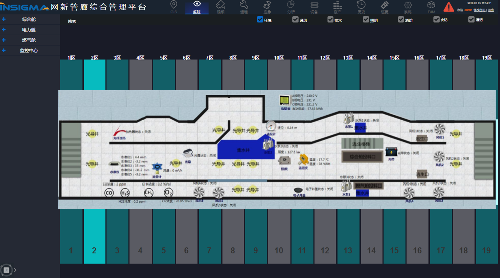500x278 pixels.
Task: Toggle the 排水 drainage checkbox
Action: (331, 20)
